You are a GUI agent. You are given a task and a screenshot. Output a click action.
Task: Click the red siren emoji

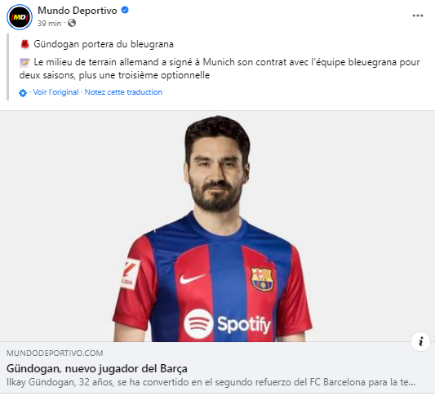[24, 44]
